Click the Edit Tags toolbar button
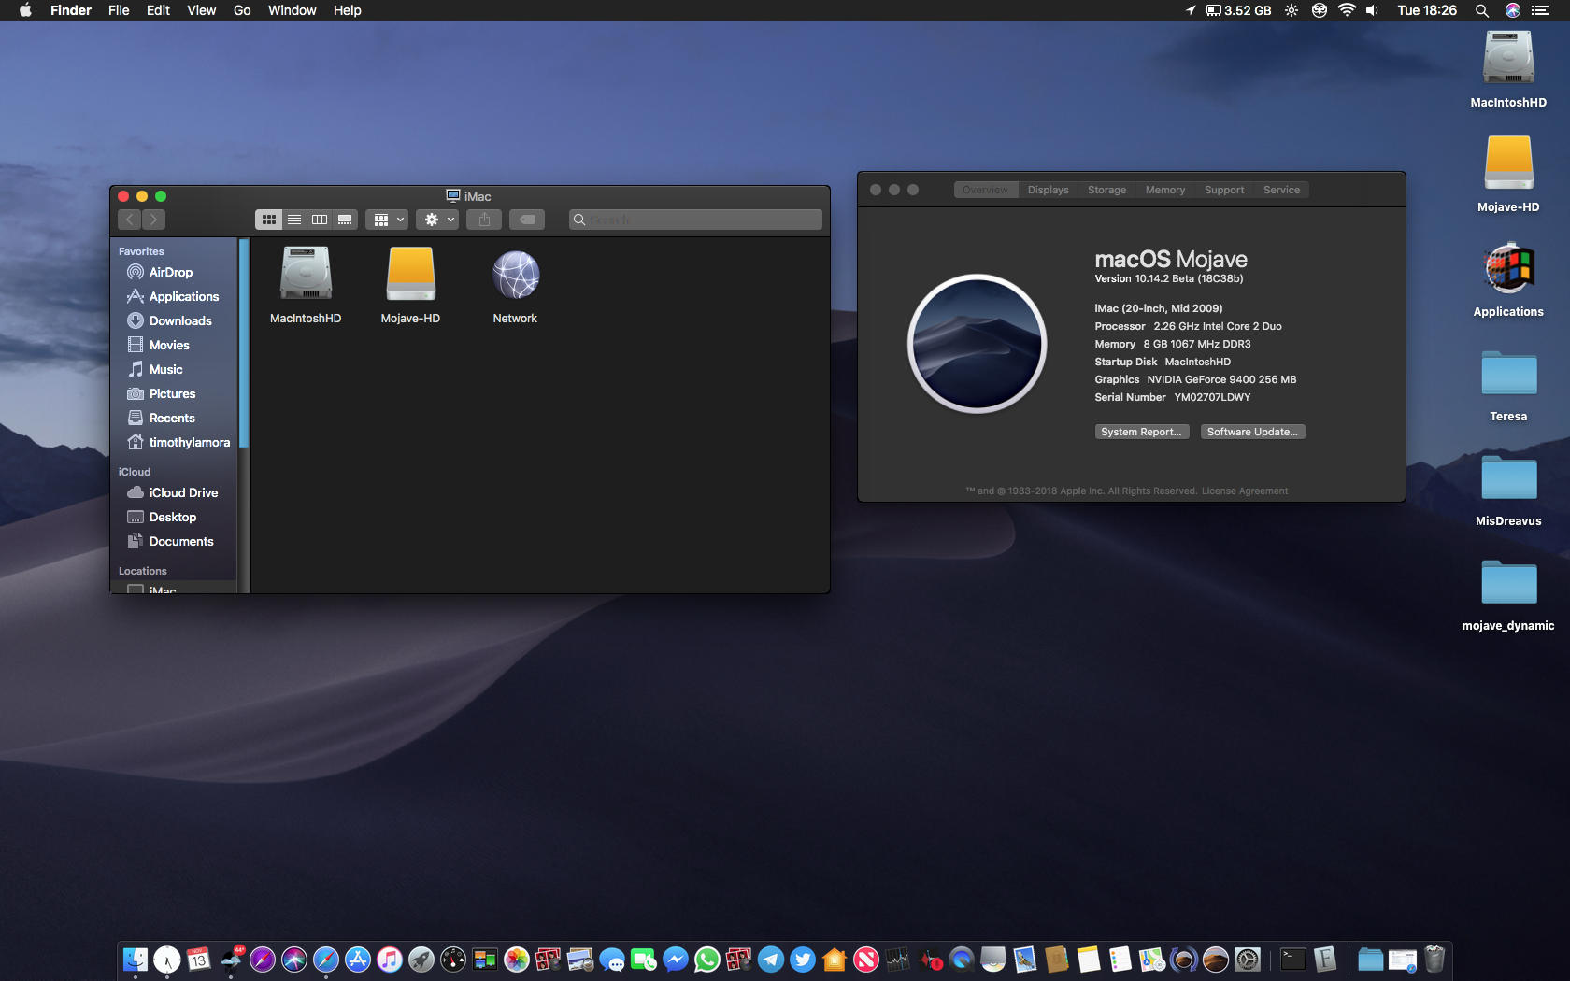Viewport: 1570px width, 981px height. click(527, 220)
